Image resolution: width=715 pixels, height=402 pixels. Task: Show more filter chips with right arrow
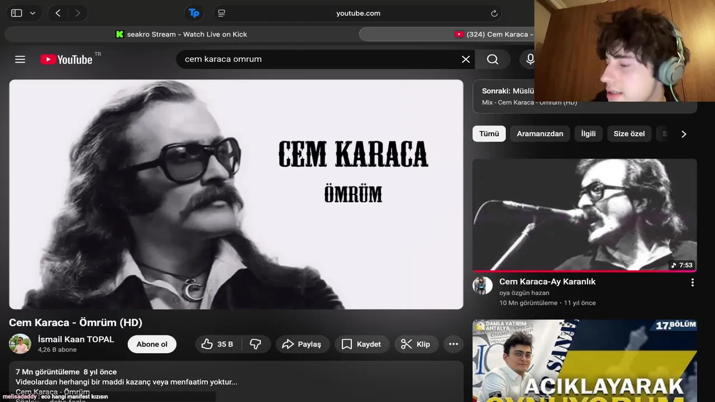point(684,134)
